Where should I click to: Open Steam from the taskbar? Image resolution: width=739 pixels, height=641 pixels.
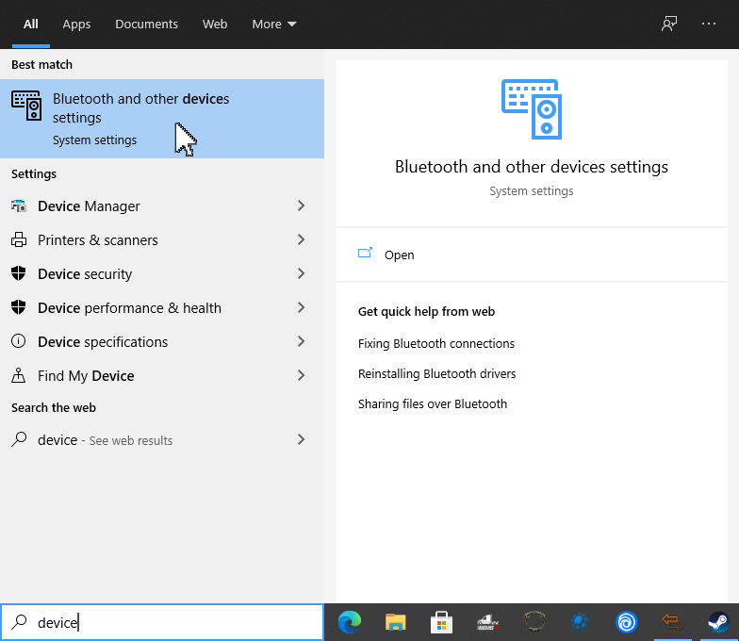(718, 622)
